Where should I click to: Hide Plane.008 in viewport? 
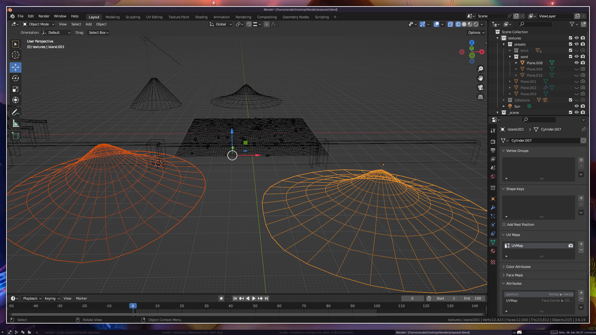point(576,63)
